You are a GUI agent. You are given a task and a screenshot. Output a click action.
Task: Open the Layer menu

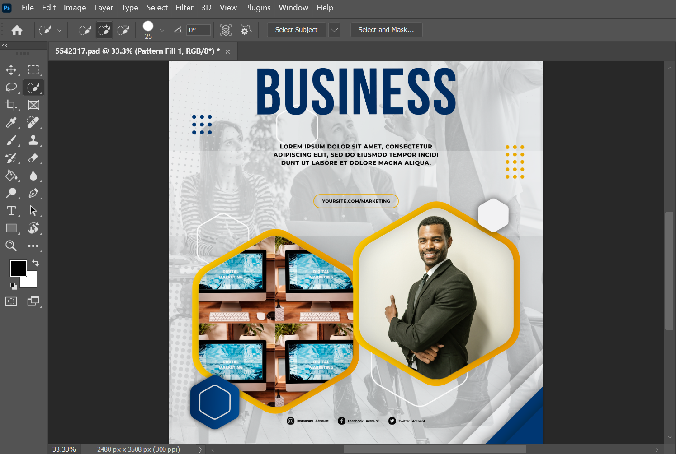pyautogui.click(x=104, y=8)
